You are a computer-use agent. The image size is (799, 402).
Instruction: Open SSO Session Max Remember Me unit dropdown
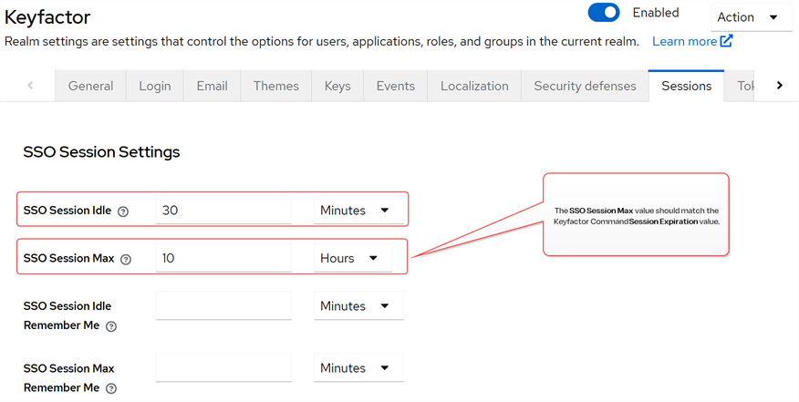[x=358, y=368]
